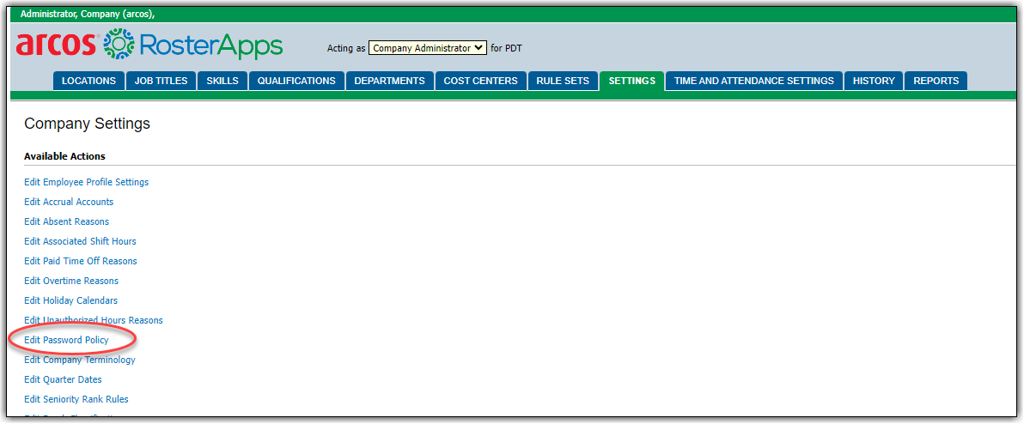
Task: Select the Qualifications tab
Action: [x=296, y=81]
